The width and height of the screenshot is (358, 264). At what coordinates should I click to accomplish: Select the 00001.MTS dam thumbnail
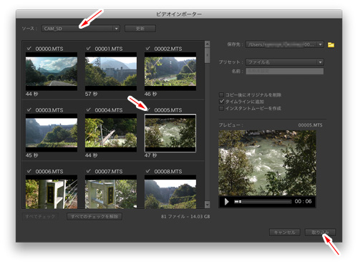[111, 72]
